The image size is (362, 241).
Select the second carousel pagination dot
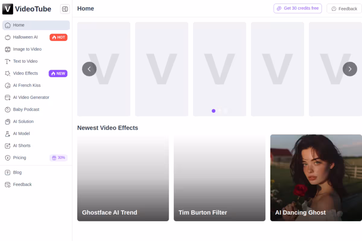pyautogui.click(x=220, y=111)
